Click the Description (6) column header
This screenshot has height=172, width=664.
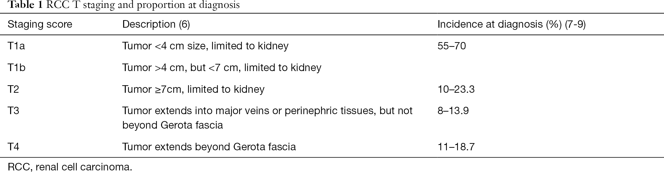coord(156,24)
